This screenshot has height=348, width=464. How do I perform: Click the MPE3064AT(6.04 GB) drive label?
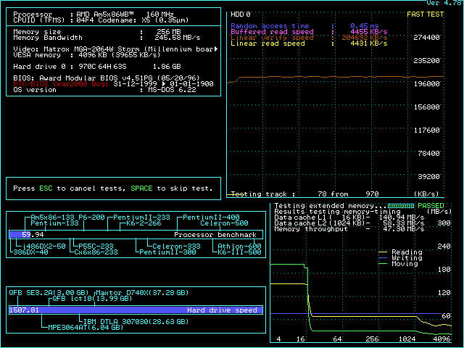pos(86,328)
